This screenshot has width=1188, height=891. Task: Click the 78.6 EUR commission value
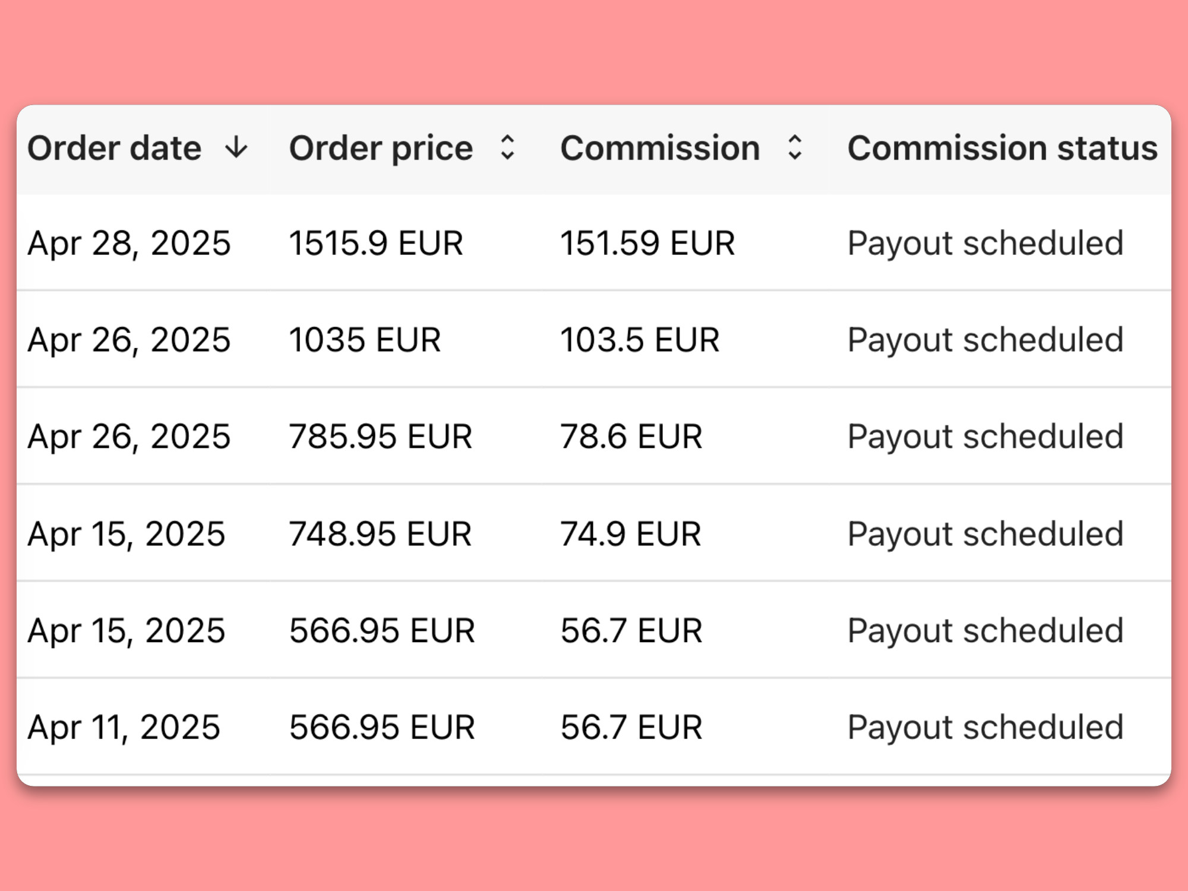(631, 437)
